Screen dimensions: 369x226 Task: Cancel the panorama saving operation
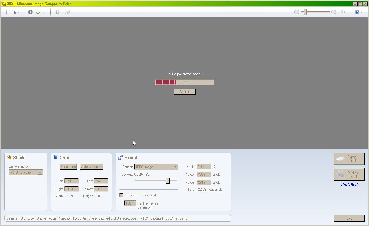point(184,92)
